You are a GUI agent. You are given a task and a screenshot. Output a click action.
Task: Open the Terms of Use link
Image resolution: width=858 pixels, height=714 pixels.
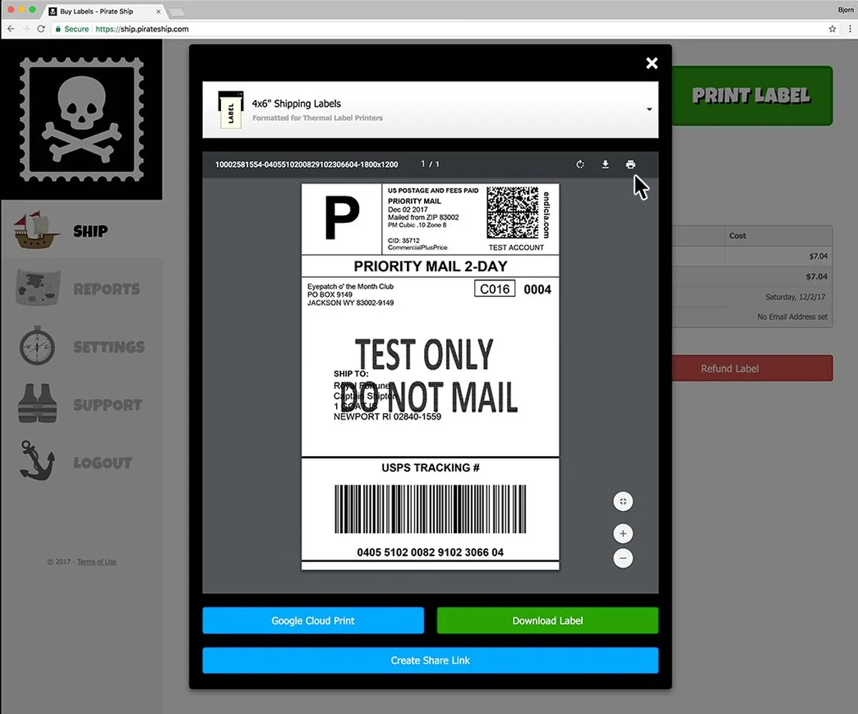pyautogui.click(x=97, y=562)
